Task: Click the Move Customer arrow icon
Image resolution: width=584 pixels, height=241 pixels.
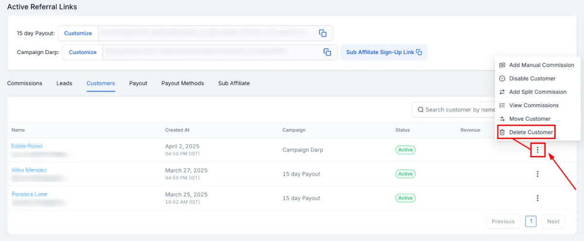Action: pyautogui.click(x=502, y=119)
